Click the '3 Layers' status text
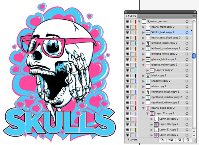Screen dimensions: 199x145 pos(132,140)
